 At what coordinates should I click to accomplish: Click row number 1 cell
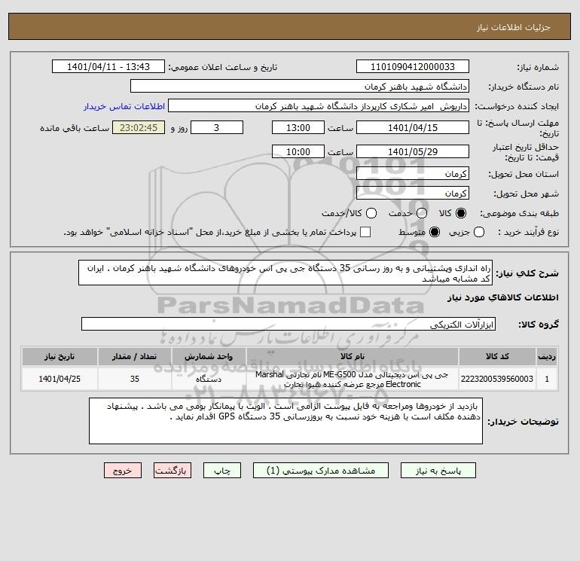(547, 379)
